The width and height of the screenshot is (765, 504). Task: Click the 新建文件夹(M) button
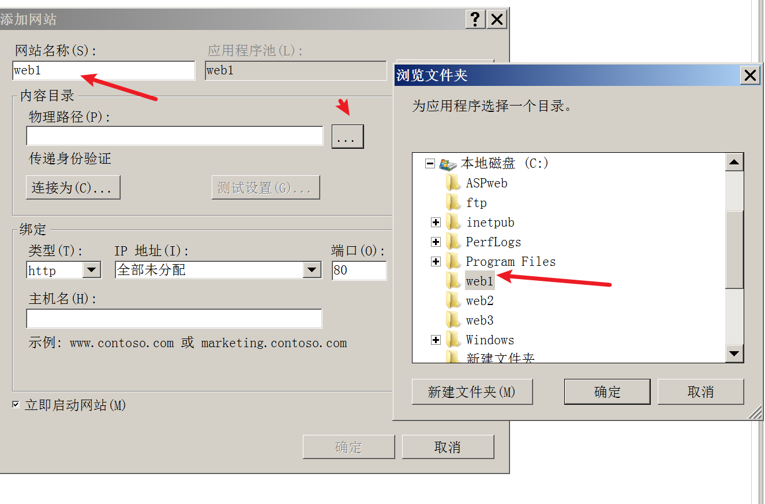click(472, 392)
